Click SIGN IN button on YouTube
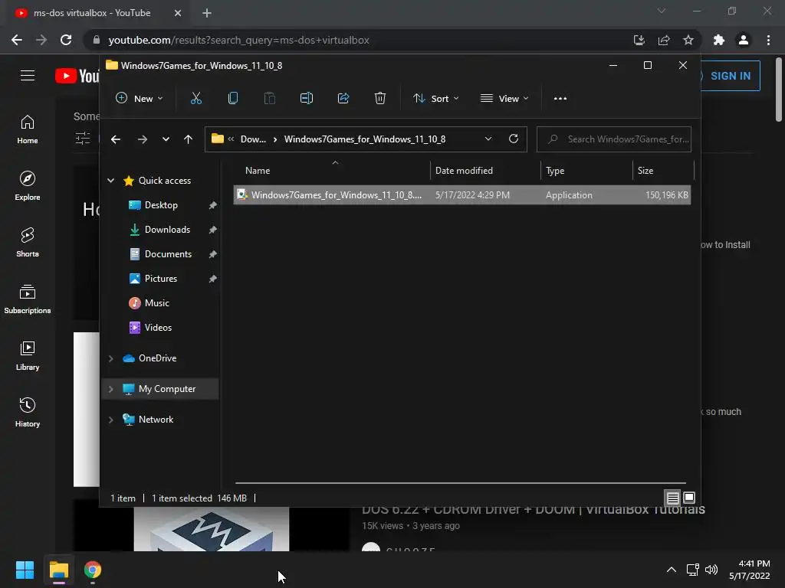This screenshot has width=785, height=588. tap(731, 76)
